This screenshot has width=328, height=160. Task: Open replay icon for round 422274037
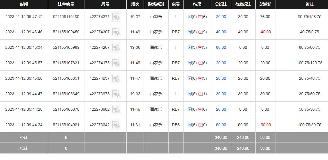click(116, 79)
